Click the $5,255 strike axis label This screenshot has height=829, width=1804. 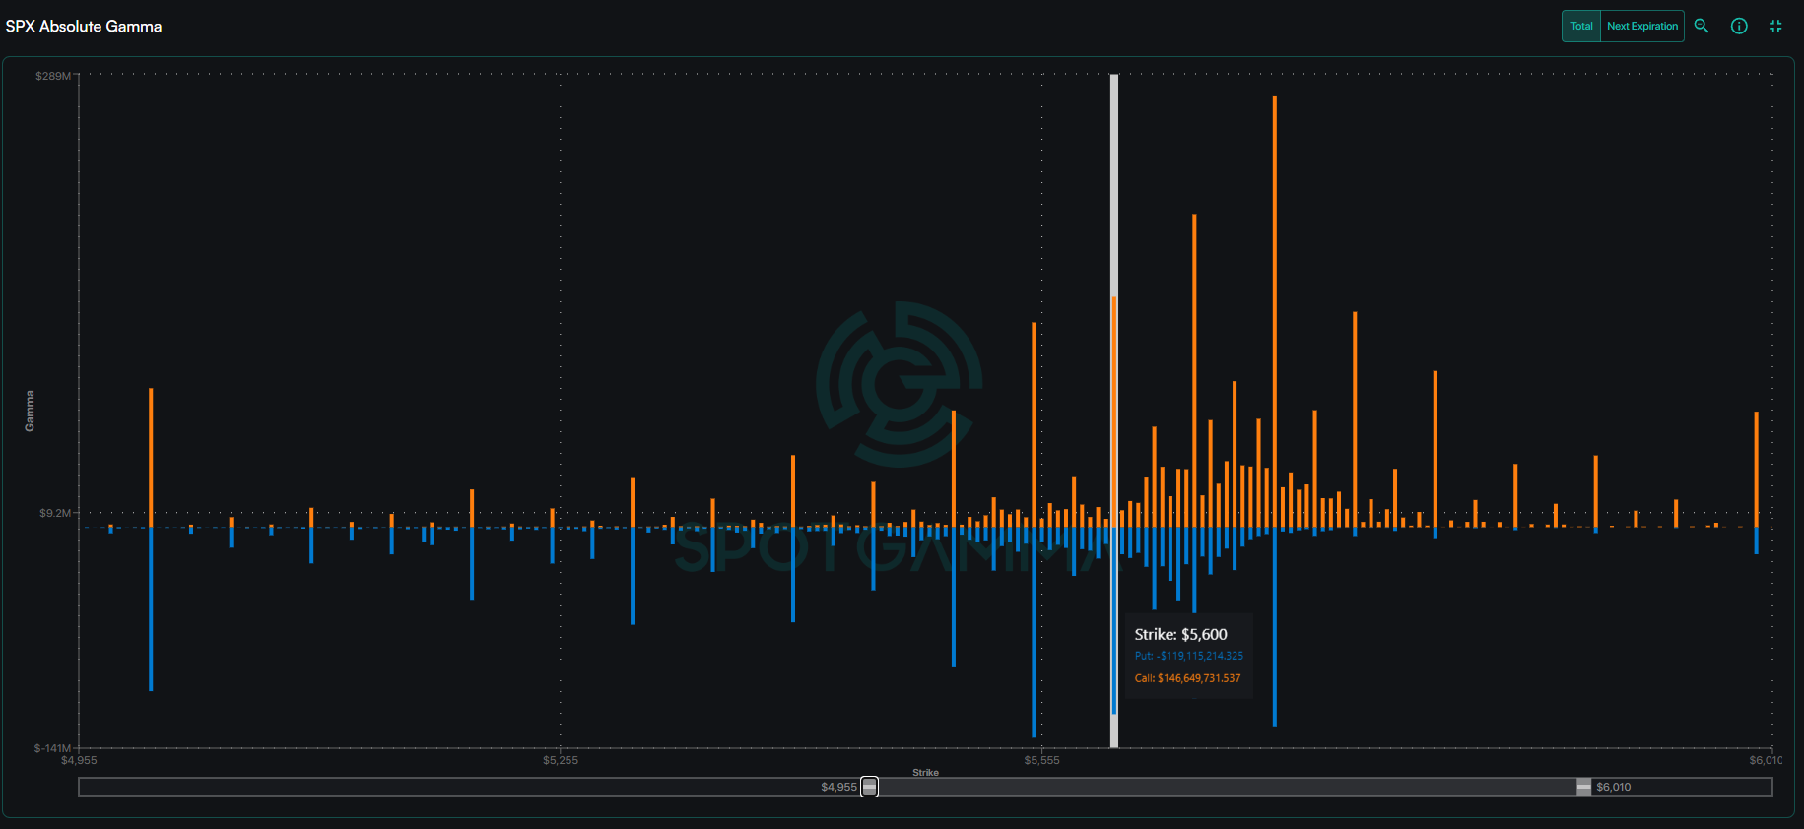(561, 760)
